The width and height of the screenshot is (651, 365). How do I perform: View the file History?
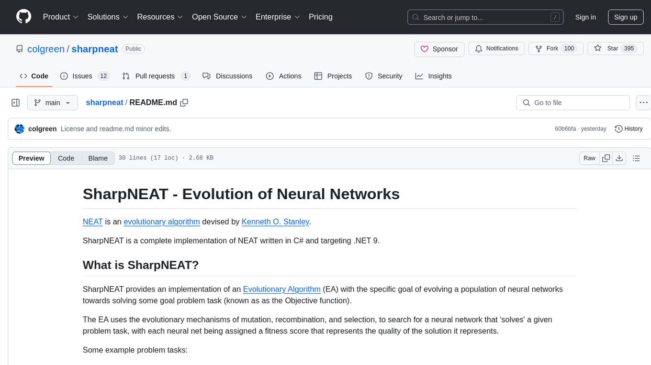(x=629, y=129)
